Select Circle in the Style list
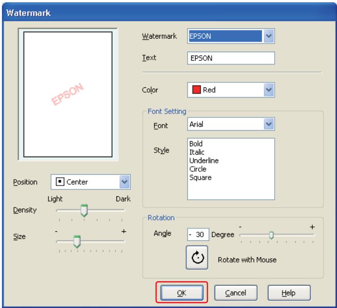 pyautogui.click(x=198, y=169)
